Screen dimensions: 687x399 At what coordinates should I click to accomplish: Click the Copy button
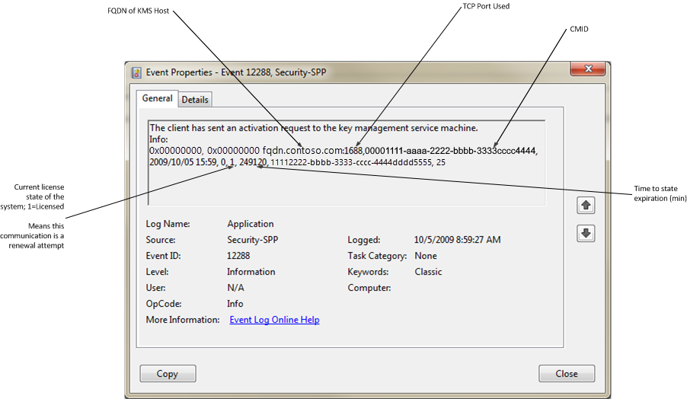168,374
